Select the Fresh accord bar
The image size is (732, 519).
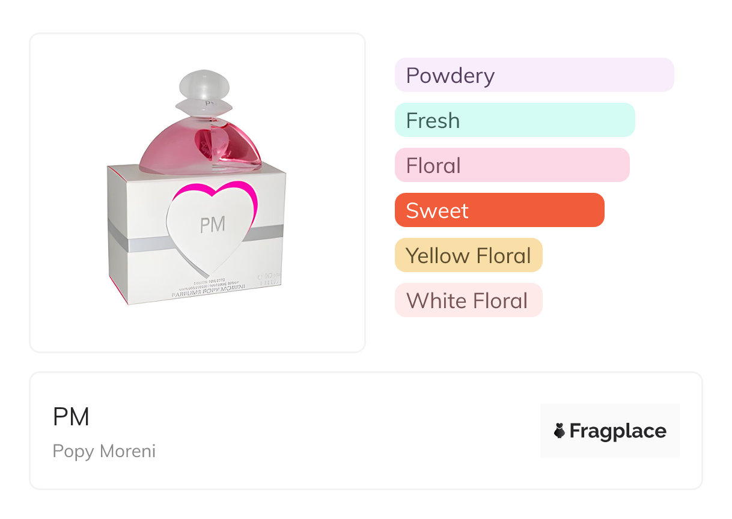pos(514,120)
